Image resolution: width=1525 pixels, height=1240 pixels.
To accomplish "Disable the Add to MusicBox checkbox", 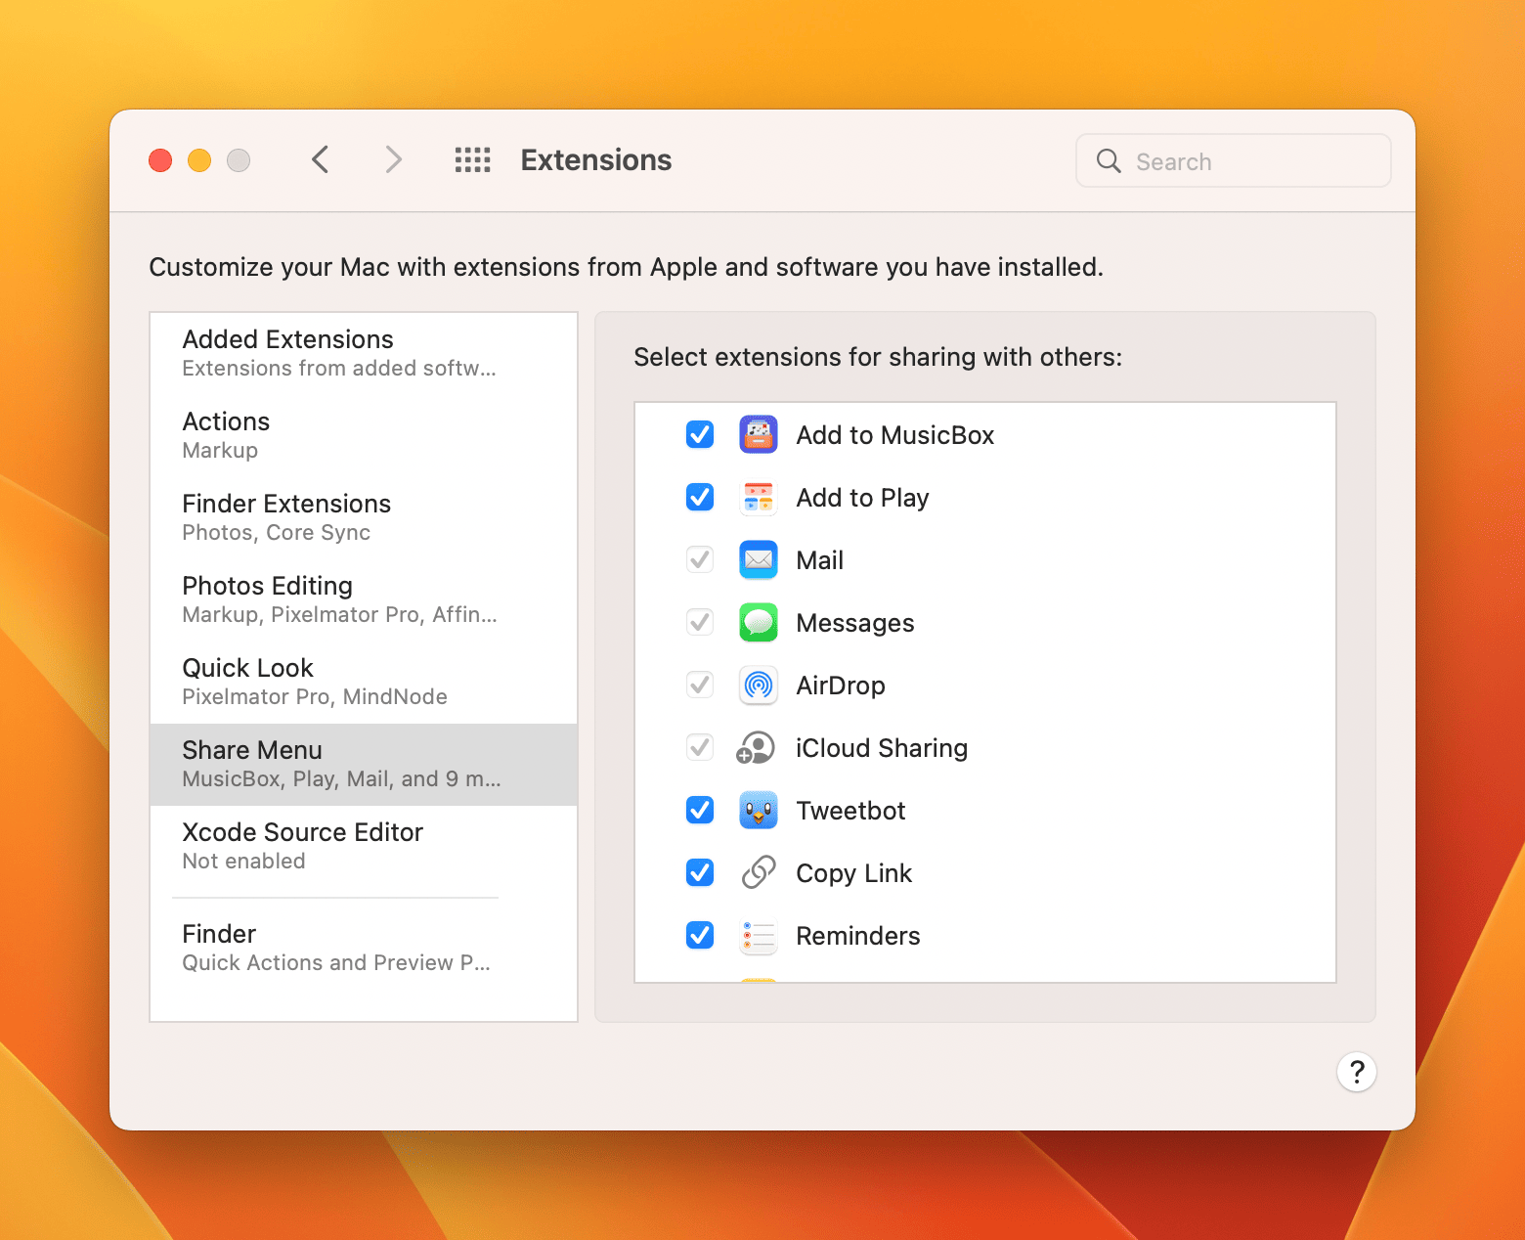I will (700, 434).
